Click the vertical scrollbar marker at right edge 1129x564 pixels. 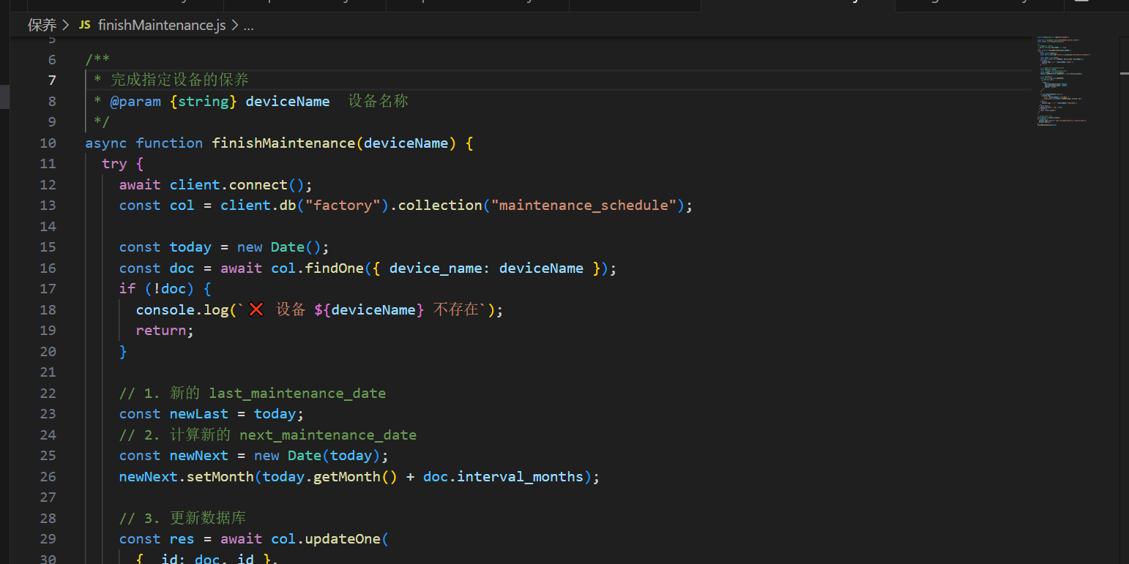point(1124,72)
